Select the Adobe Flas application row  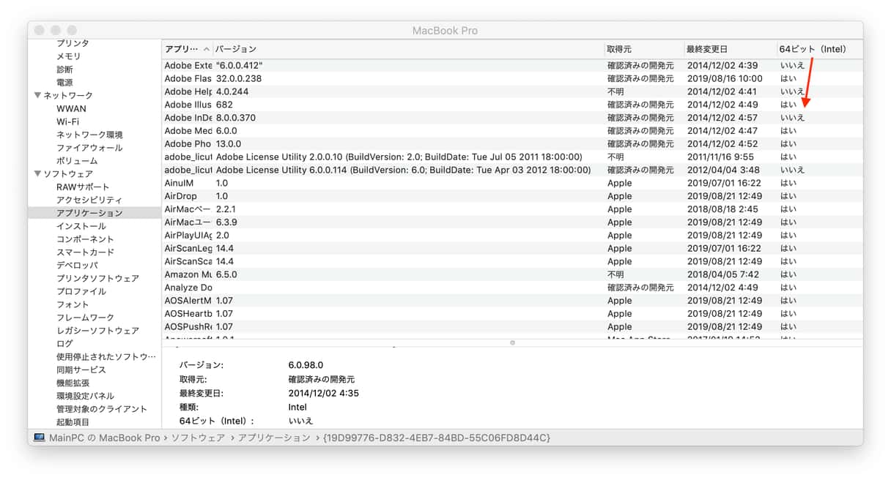click(512, 78)
